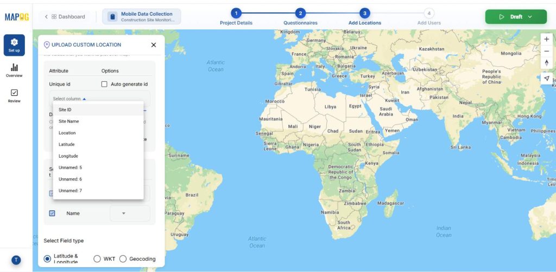The height and width of the screenshot is (272, 556).
Task: Select Latitude & Longitude field type
Action: 47,259
